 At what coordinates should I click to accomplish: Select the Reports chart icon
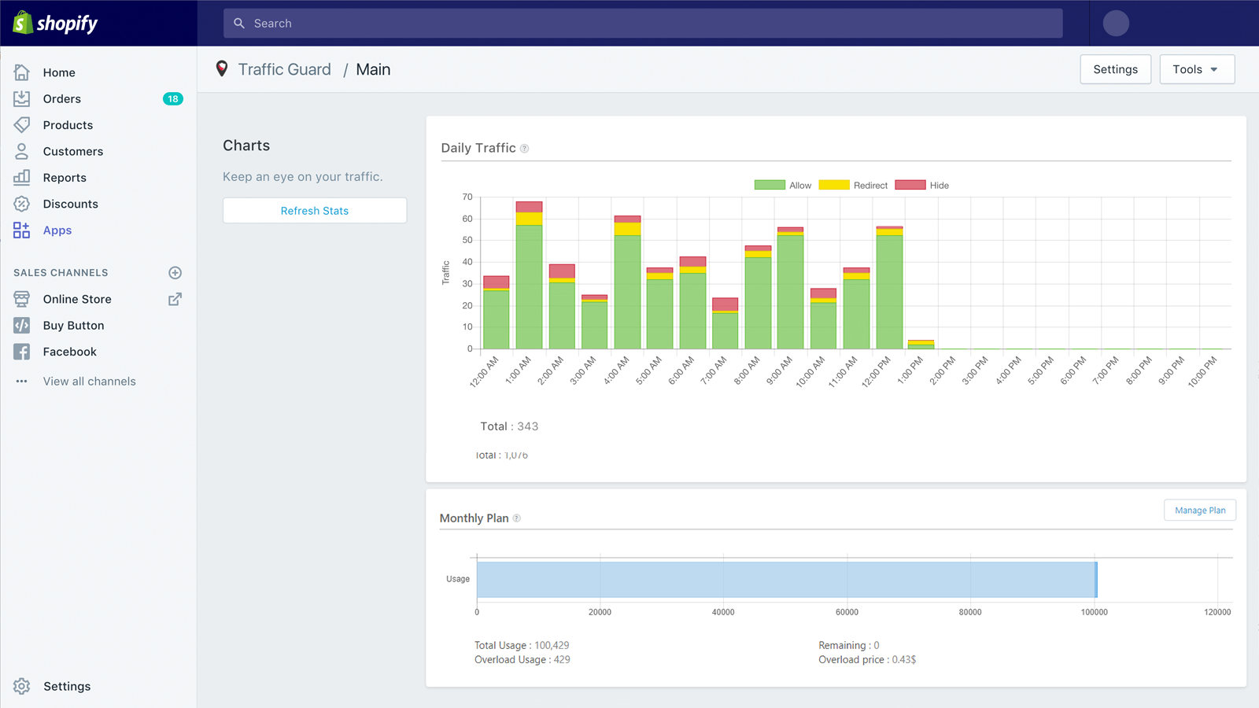[22, 178]
